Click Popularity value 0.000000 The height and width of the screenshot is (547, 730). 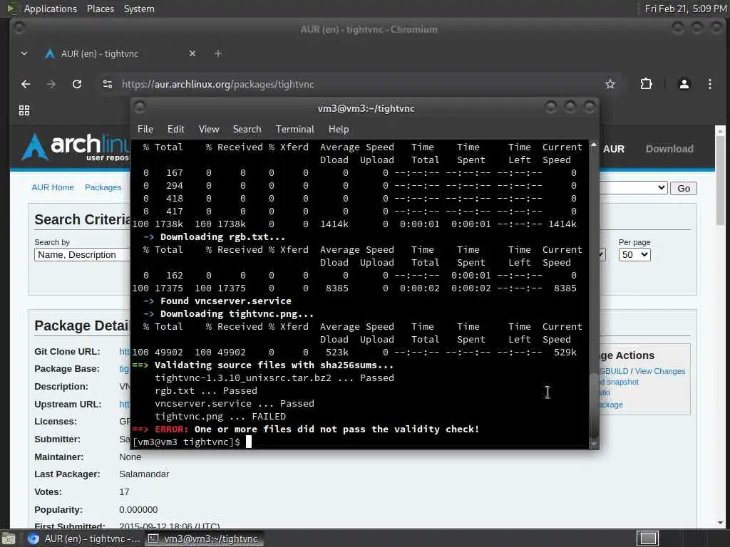pos(138,509)
